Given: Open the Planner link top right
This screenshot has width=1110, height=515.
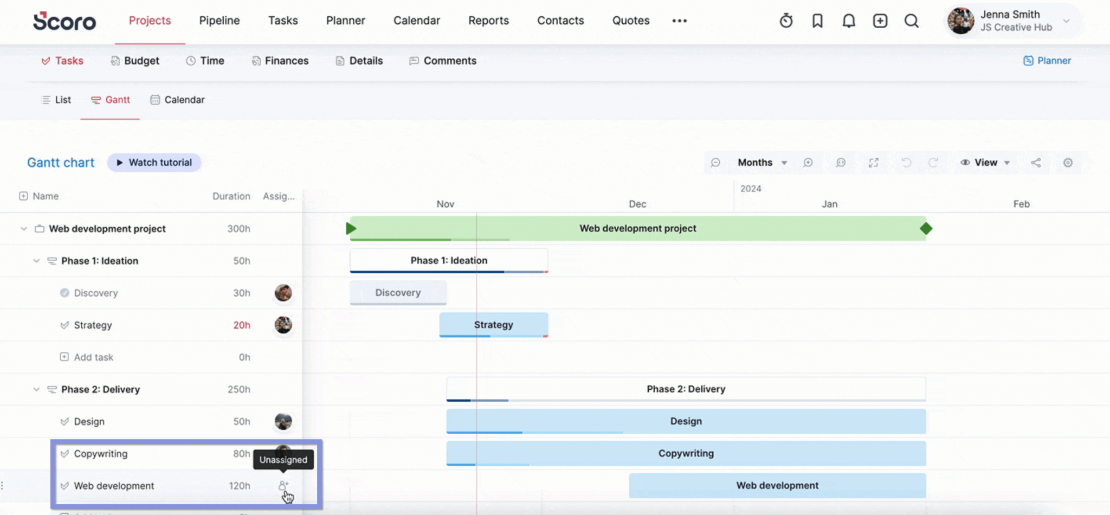Looking at the screenshot, I should pos(1047,60).
